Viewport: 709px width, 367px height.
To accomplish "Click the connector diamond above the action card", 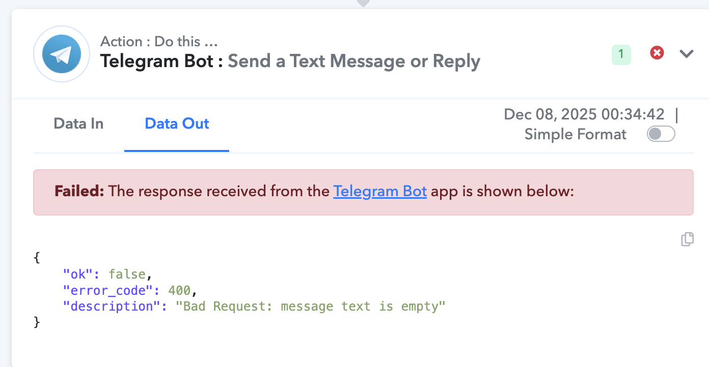I will coord(363,3).
